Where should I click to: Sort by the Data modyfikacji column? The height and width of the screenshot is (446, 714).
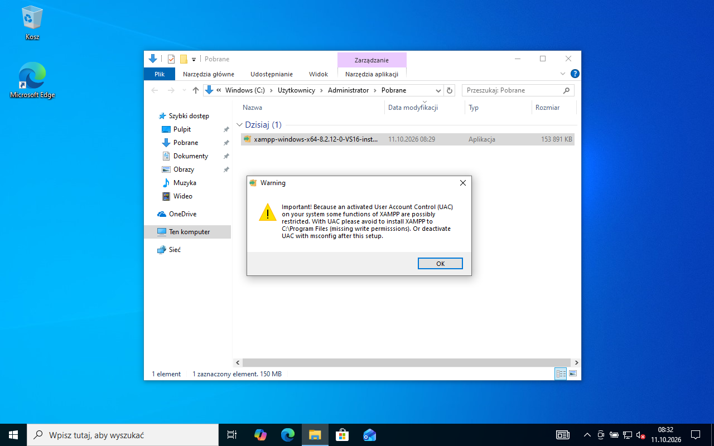tap(424, 108)
